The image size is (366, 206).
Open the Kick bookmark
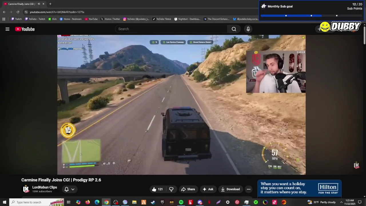52,19
